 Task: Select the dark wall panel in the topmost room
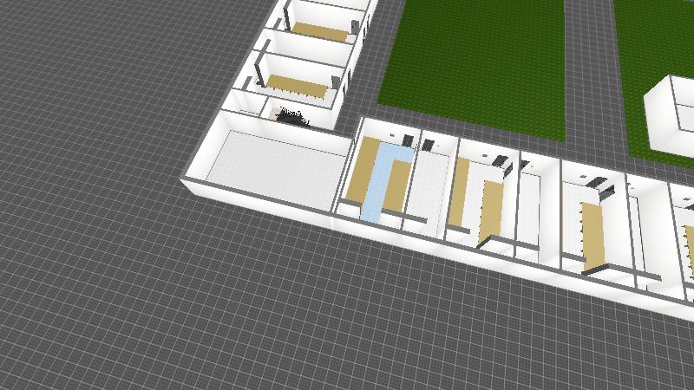click(x=356, y=27)
